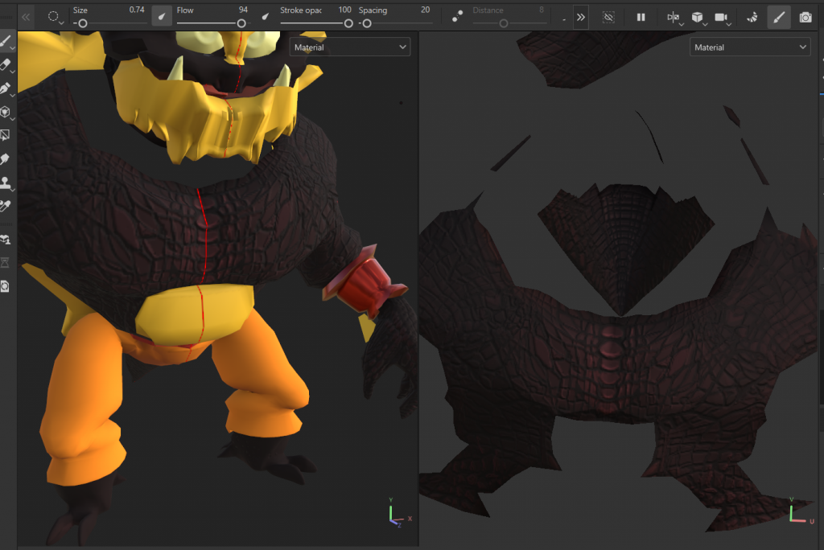Click the Spacing slider handle
Viewport: 824px width, 550px height.
[367, 23]
